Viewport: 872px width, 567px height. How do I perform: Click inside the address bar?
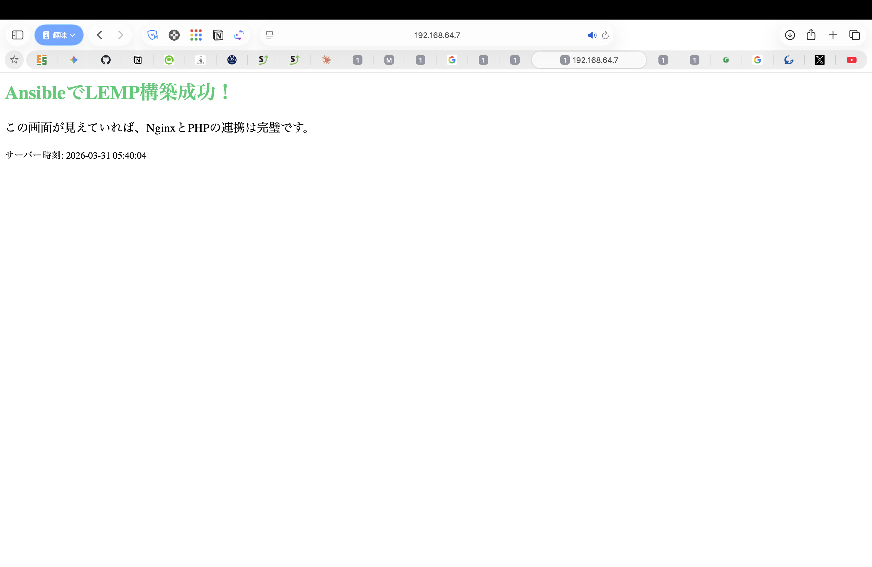tap(437, 35)
